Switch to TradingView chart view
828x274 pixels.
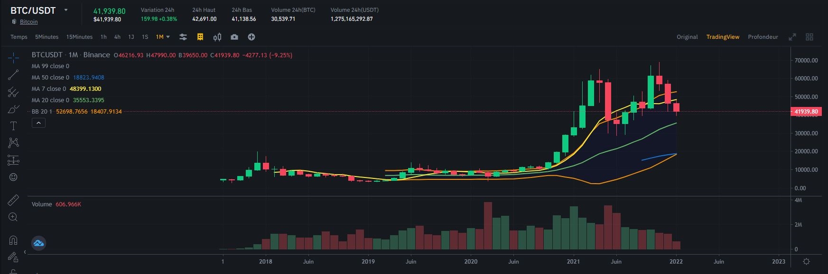[x=723, y=37]
